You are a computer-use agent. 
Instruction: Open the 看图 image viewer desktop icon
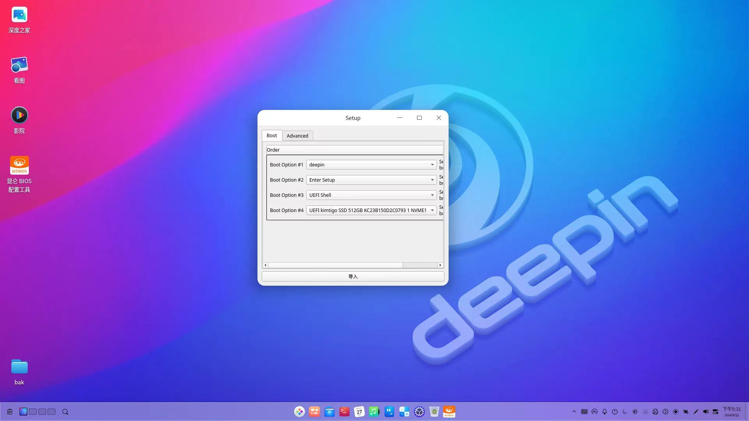[x=19, y=70]
